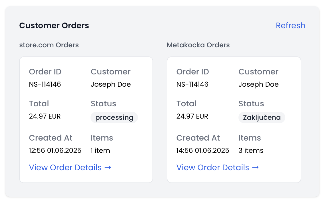This screenshot has width=325, height=203.
Task: Click the Created At label in Metakocka card
Action: click(x=198, y=138)
